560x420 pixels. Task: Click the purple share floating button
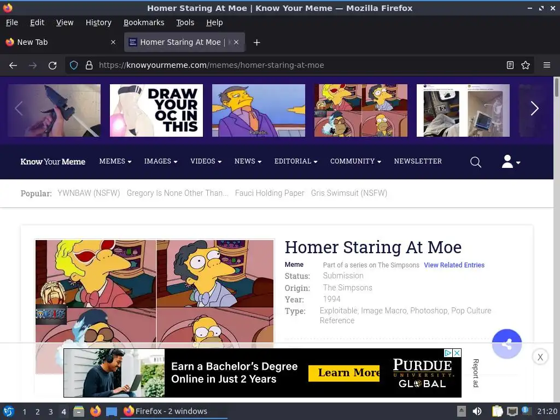[507, 343]
